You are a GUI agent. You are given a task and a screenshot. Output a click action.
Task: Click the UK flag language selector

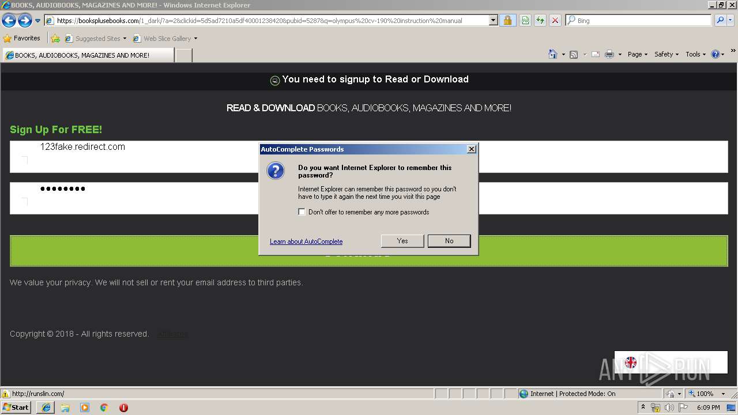631,363
